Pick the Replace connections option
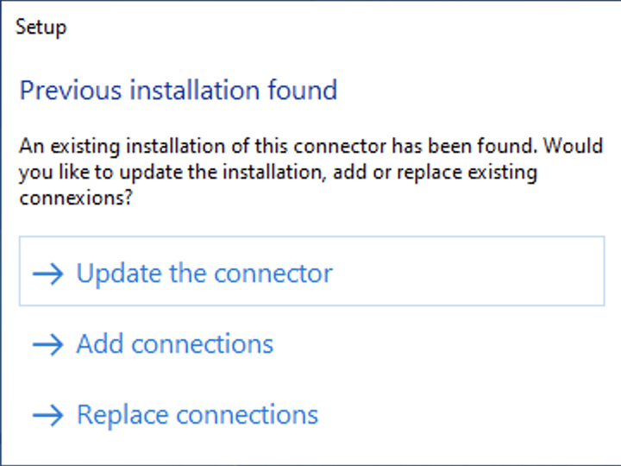This screenshot has width=621, height=466. (x=197, y=415)
